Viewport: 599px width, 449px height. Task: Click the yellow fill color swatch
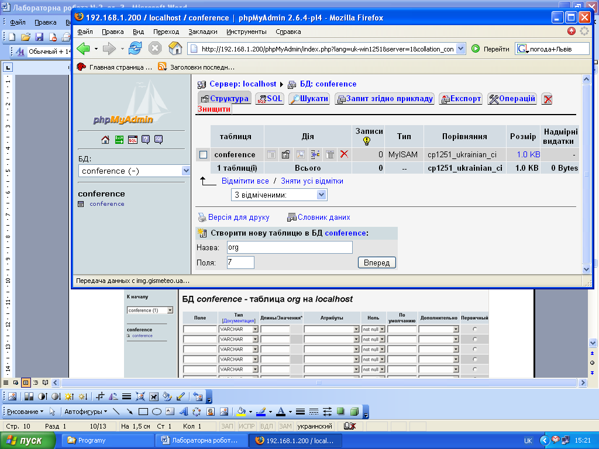pos(241,412)
